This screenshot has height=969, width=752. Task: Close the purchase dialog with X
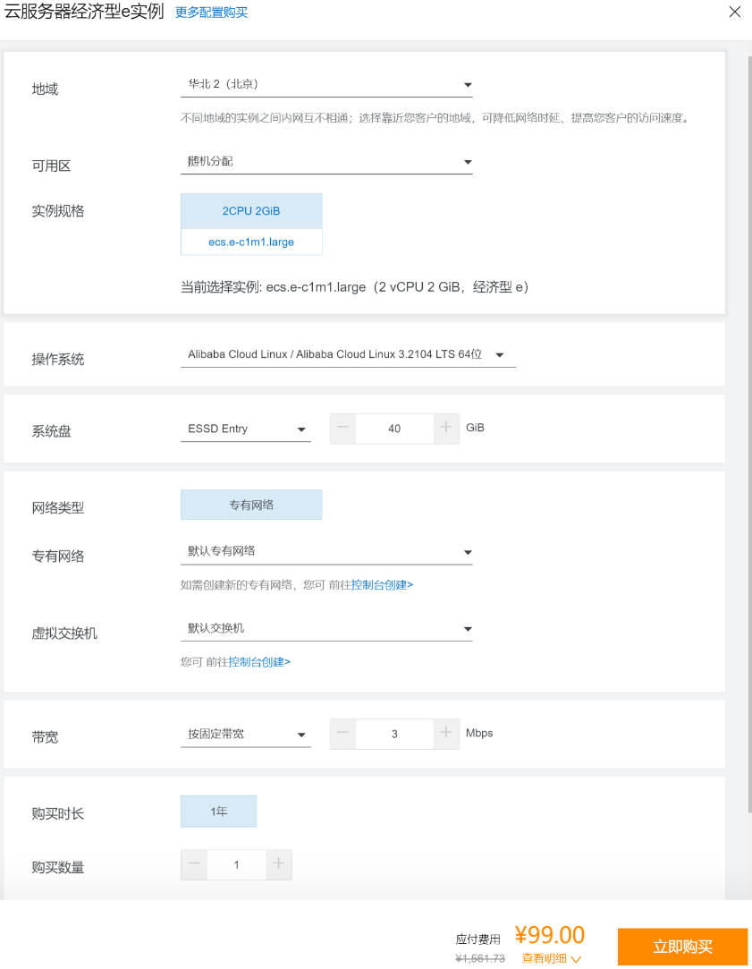coord(734,12)
